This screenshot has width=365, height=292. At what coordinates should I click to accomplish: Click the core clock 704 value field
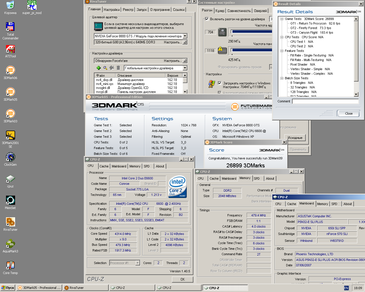[210, 32]
